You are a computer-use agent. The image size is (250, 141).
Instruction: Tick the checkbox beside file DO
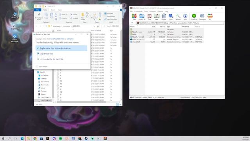58,86
